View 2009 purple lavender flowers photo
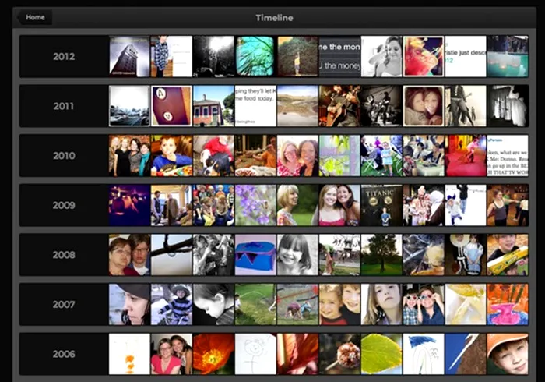 click(255, 205)
